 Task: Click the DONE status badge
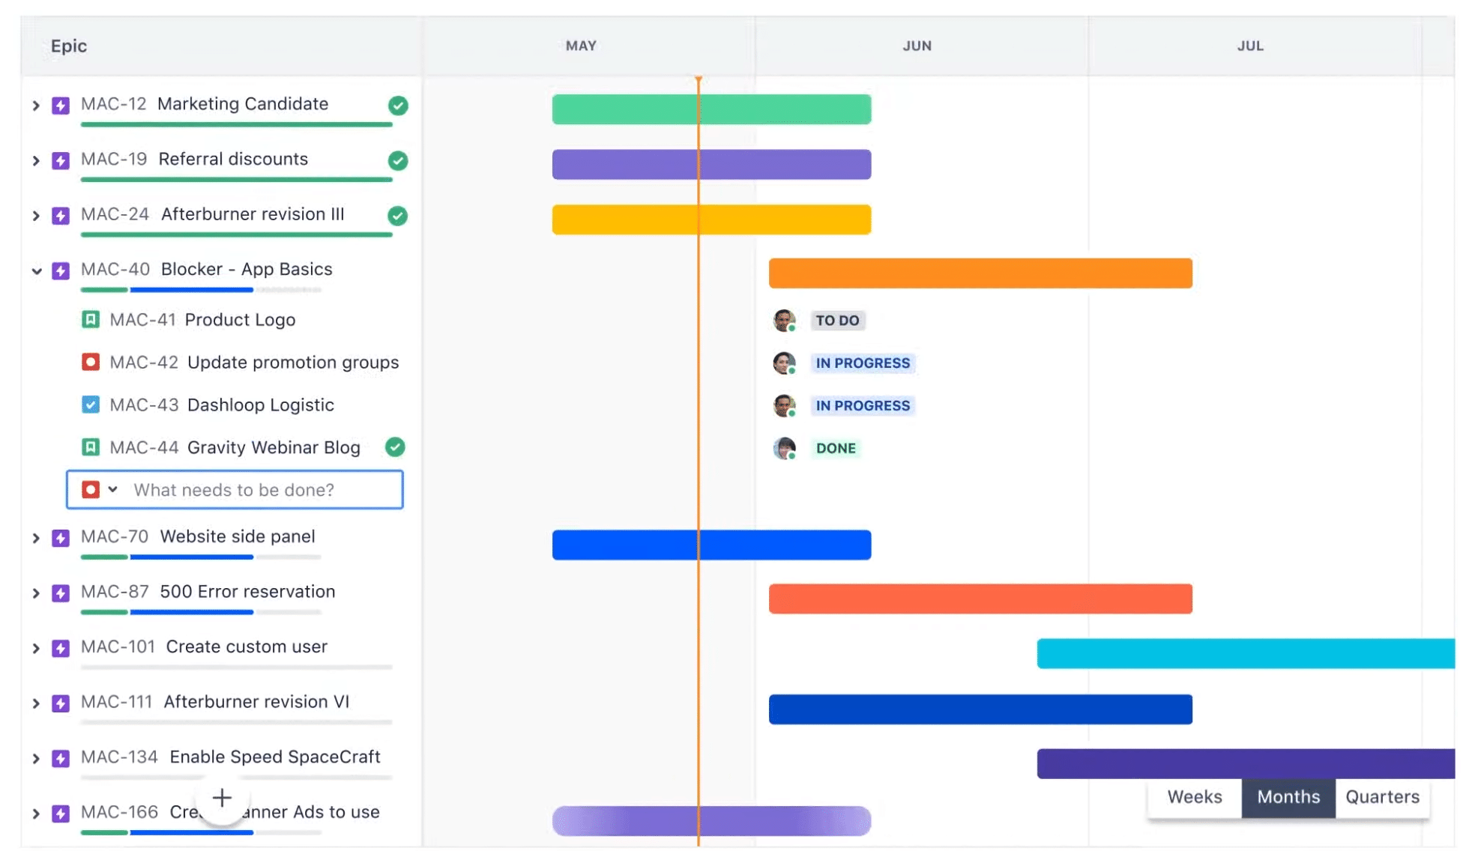(x=836, y=449)
